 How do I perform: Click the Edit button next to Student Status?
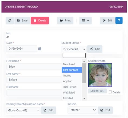[95, 49]
